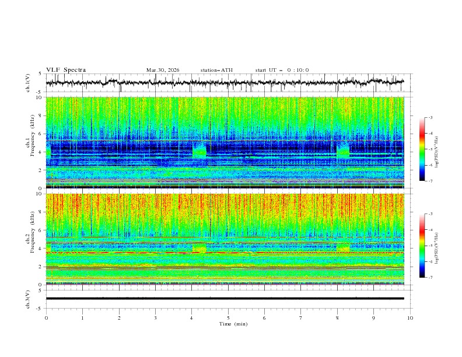The image size is (462, 357).
Task: Click the "-3" tick on the upper color bar
Action: [430, 117]
